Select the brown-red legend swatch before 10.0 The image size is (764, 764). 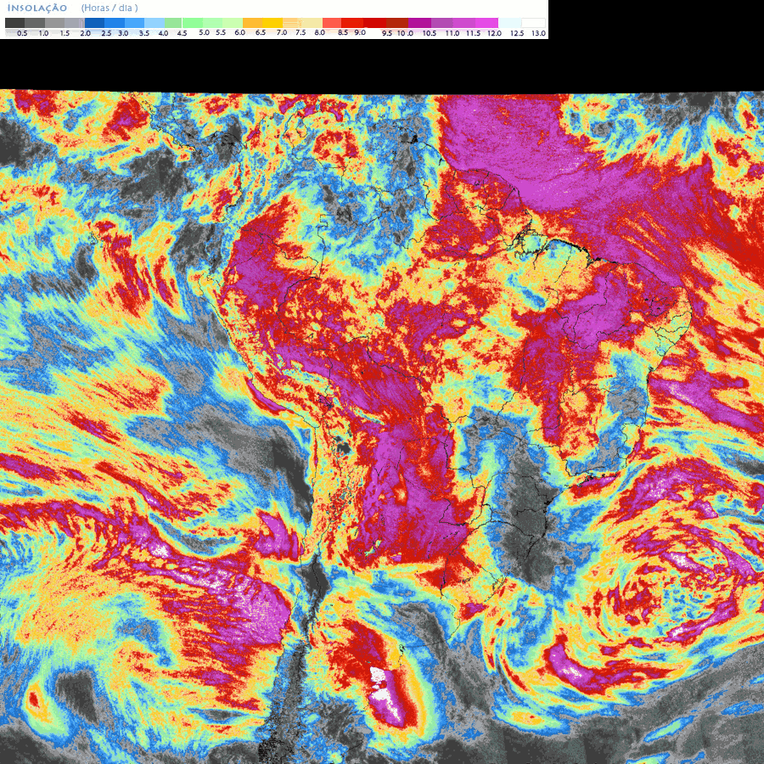(x=397, y=23)
